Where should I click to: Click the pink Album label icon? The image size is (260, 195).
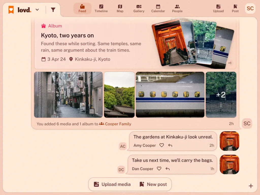(43, 26)
